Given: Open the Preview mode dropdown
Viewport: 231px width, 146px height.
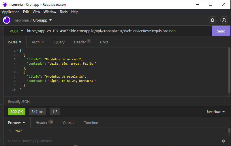Looking at the screenshot, I should (16, 122).
